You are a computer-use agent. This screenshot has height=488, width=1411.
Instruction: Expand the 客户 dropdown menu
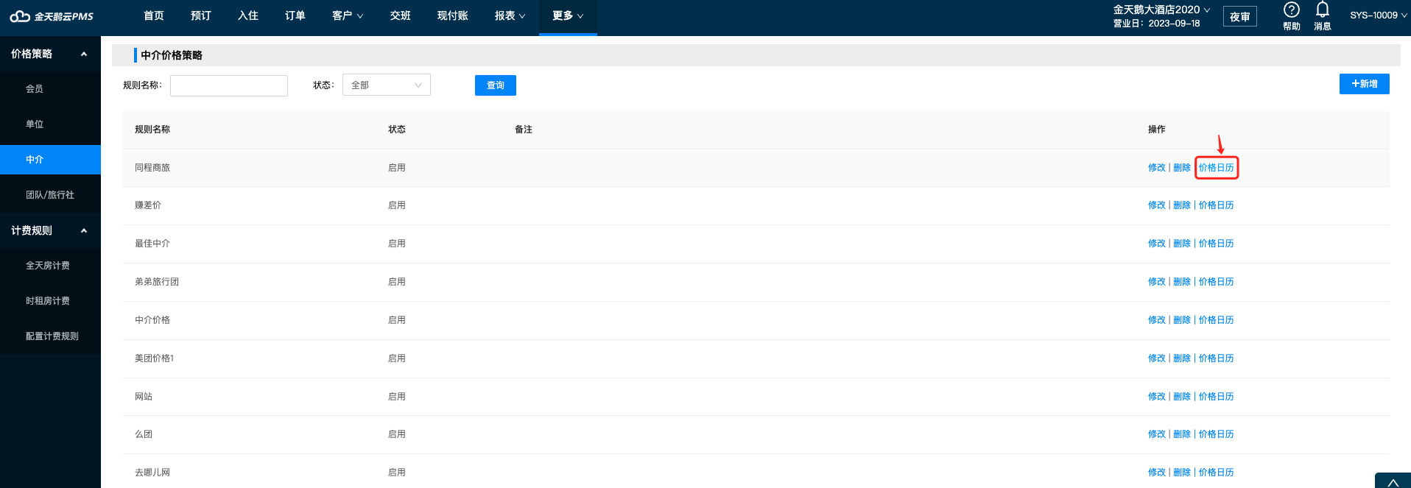(348, 15)
